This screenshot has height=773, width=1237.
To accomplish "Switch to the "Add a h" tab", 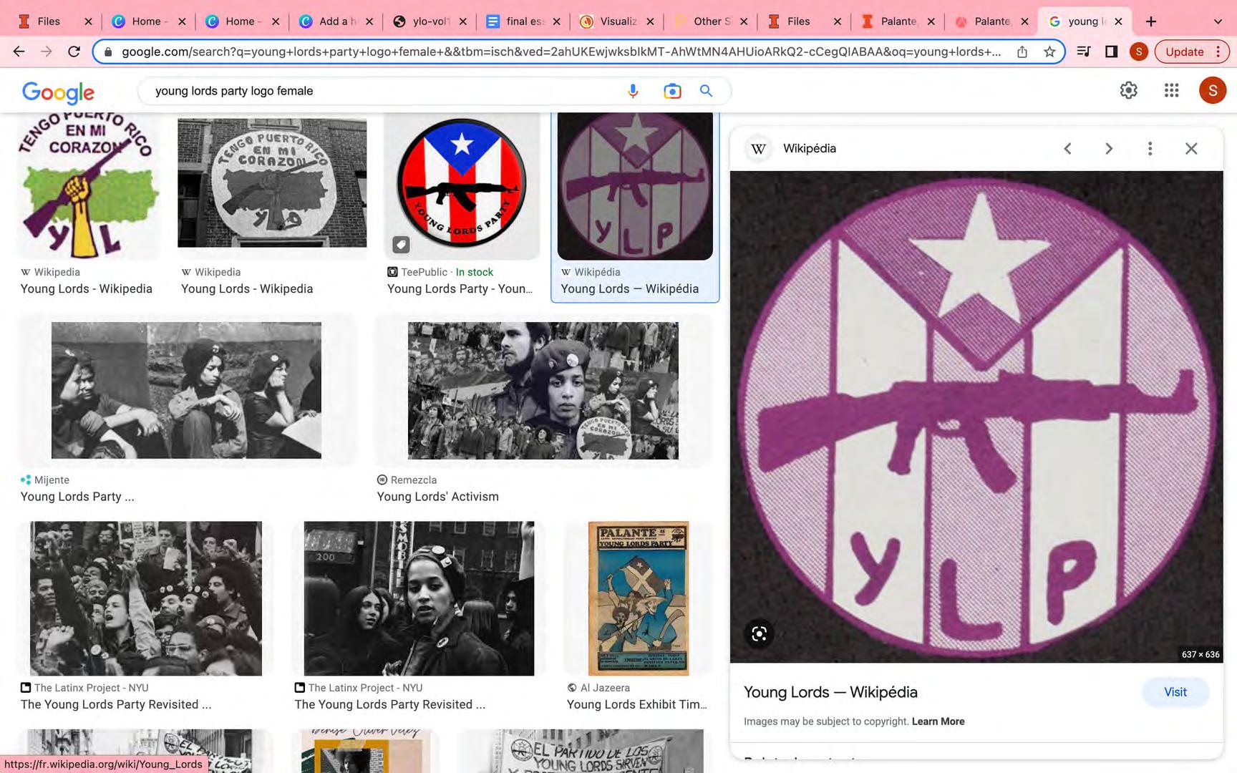I will (336, 21).
